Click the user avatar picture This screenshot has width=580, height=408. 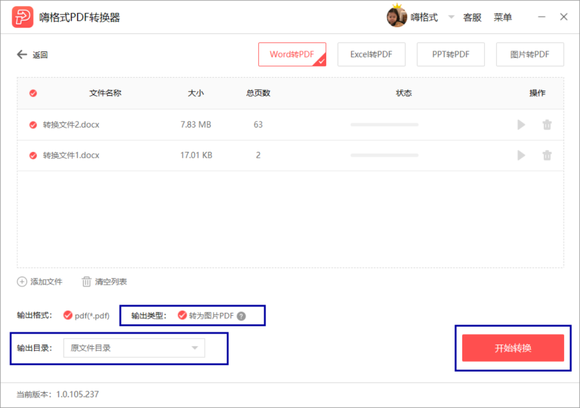coord(396,17)
